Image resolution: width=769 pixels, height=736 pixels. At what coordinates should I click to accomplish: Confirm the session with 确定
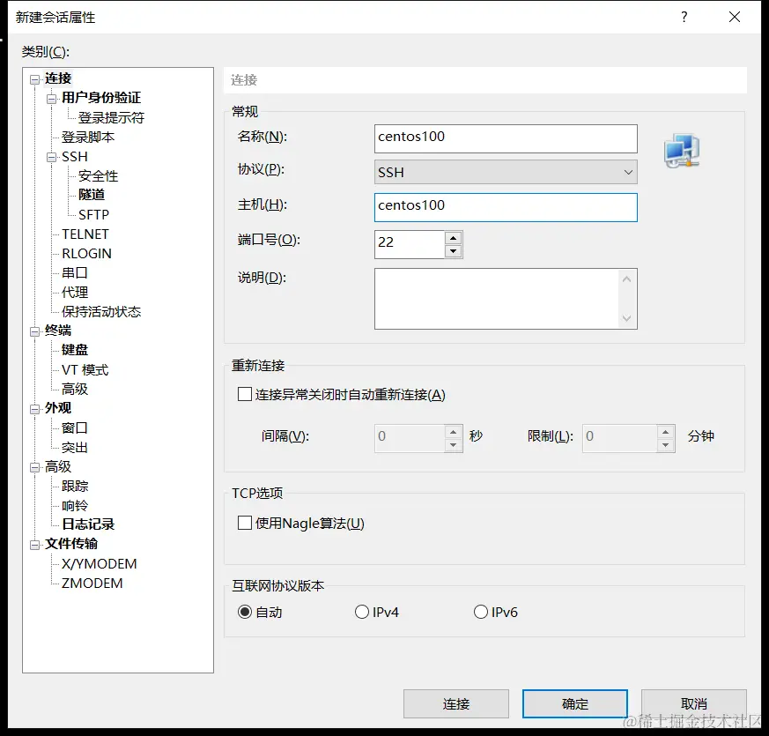pos(574,703)
